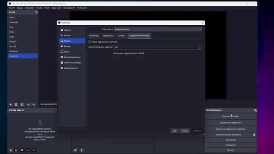This screenshot has width=274, height=154.
Task: Click Rozpocznij nagrywanie powtórek button
Action: click(230, 129)
